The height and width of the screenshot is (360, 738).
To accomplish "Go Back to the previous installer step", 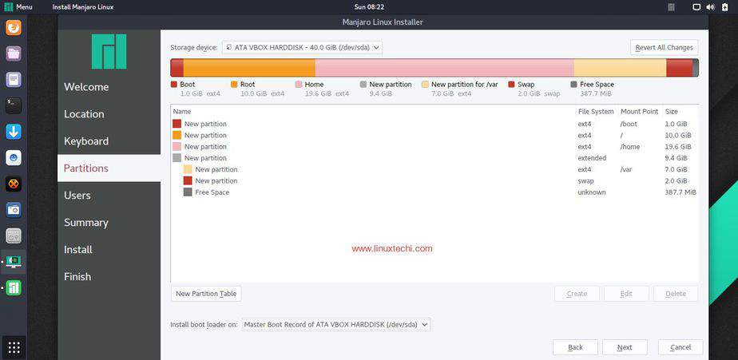I will [x=575, y=347].
